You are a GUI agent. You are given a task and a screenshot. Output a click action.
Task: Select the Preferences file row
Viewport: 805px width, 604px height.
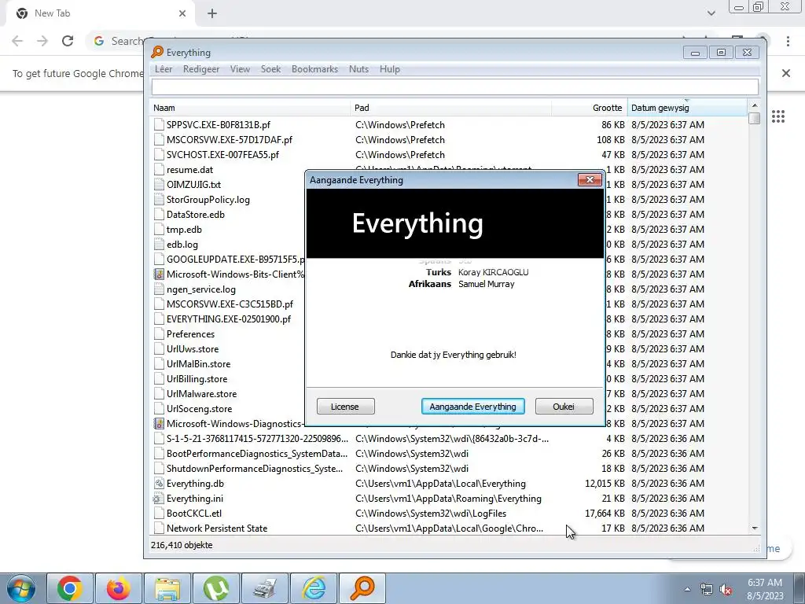(190, 333)
